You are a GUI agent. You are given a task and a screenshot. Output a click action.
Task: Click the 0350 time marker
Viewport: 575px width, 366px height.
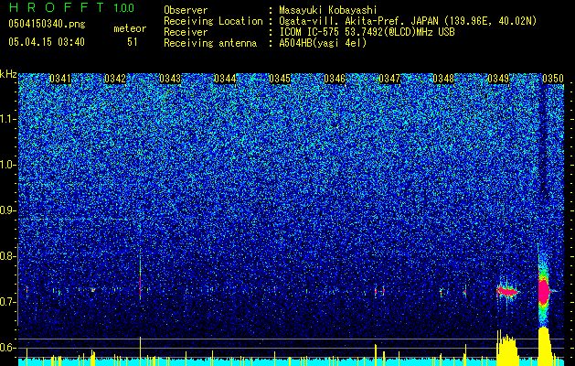553,79
